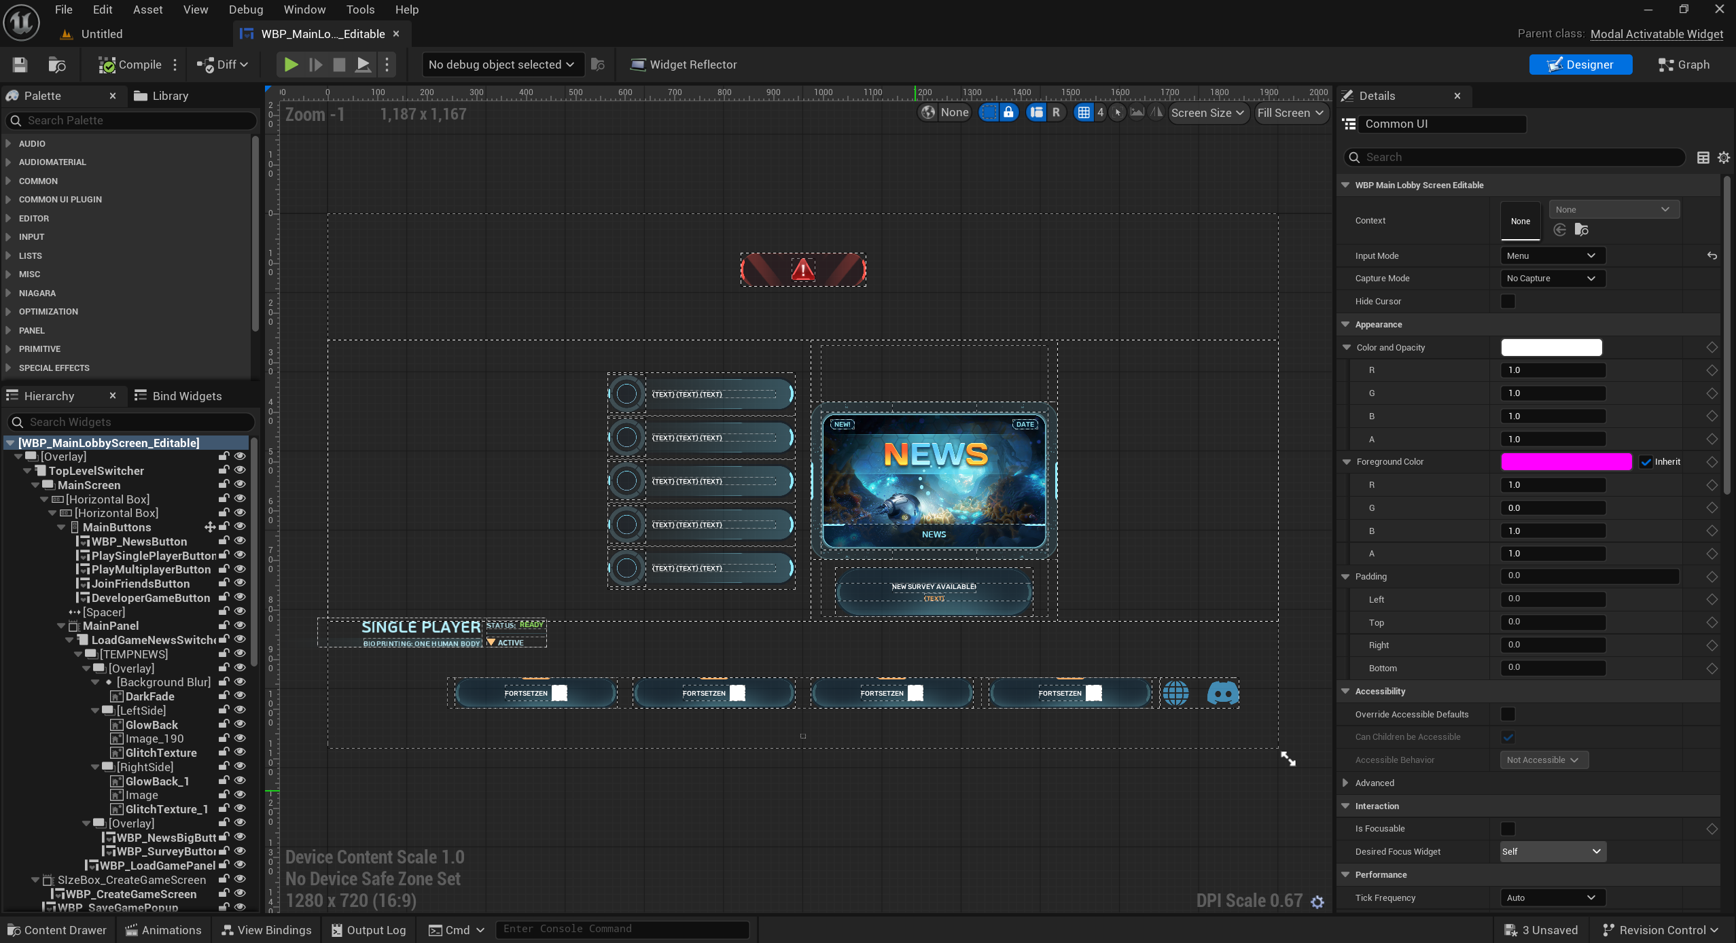Switch to the Untitled level tab

coord(93,34)
